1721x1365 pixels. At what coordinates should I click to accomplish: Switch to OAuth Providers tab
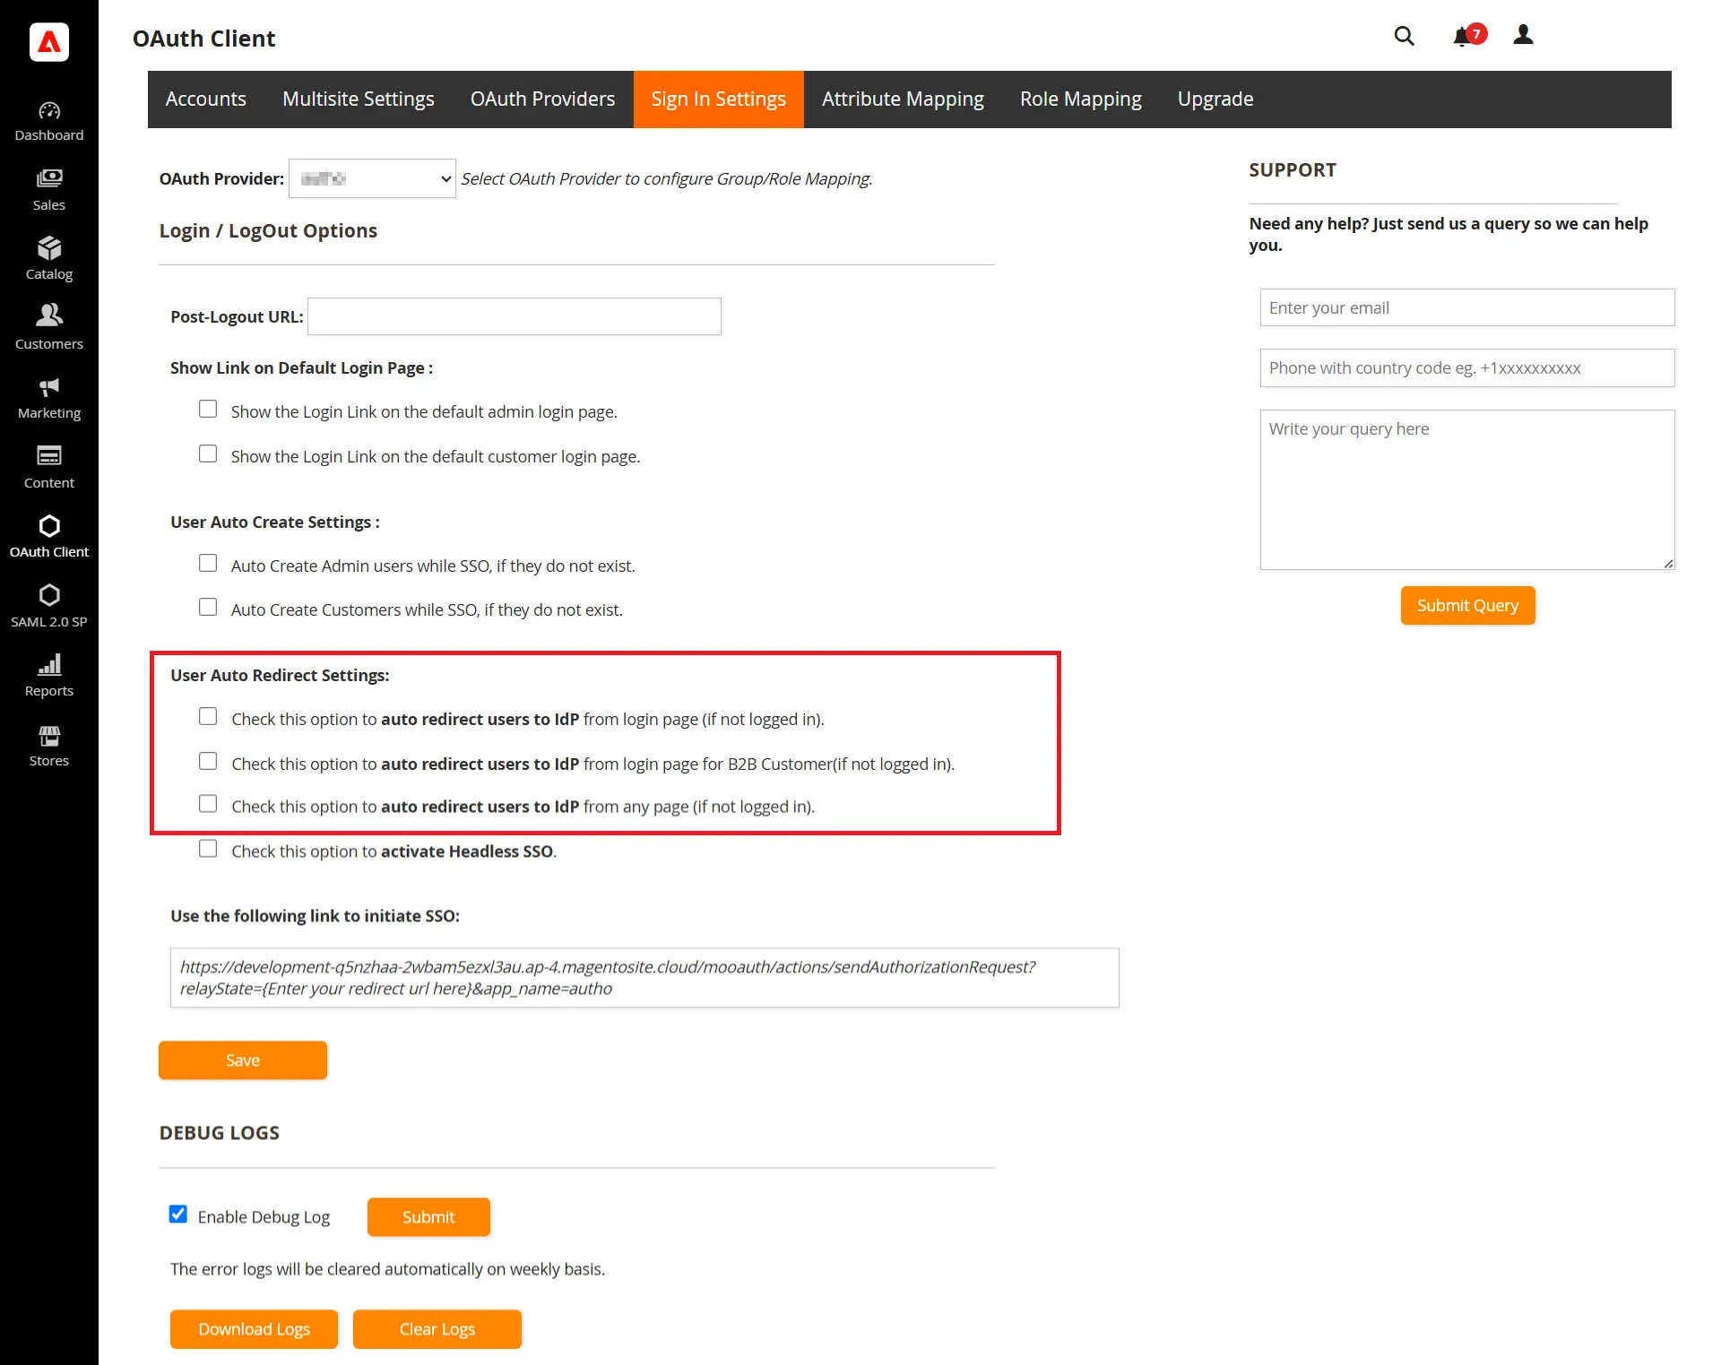tap(543, 99)
